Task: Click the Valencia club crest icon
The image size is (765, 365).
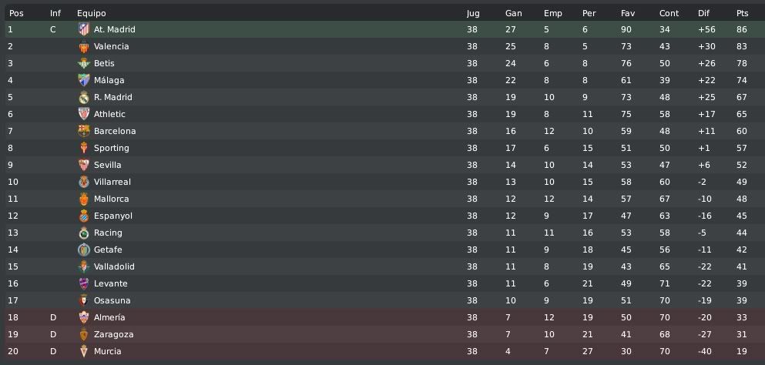Action: (84, 46)
